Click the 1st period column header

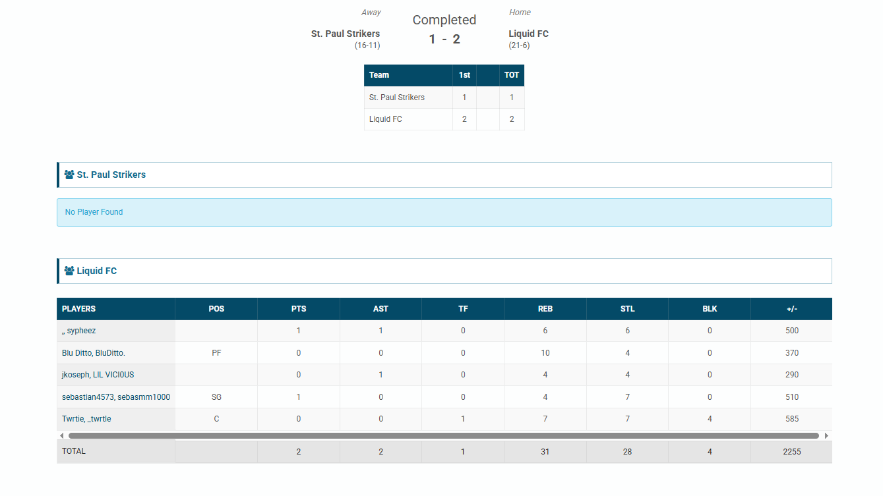pyautogui.click(x=464, y=75)
